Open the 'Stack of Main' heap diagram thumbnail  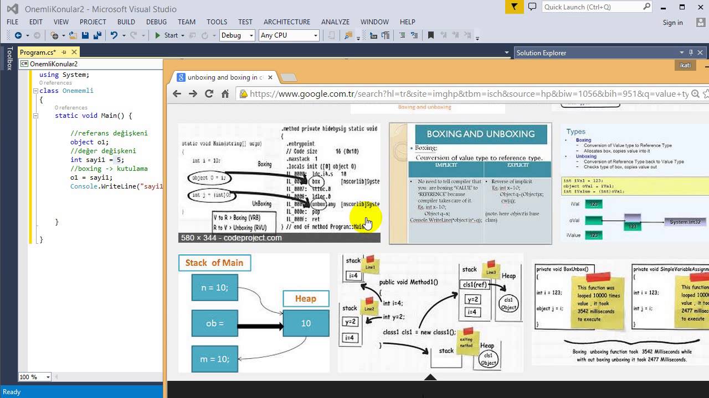(x=254, y=313)
